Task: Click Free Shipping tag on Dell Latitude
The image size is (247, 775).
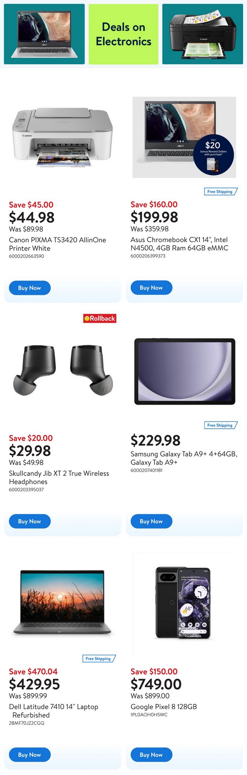Action: [x=99, y=658]
